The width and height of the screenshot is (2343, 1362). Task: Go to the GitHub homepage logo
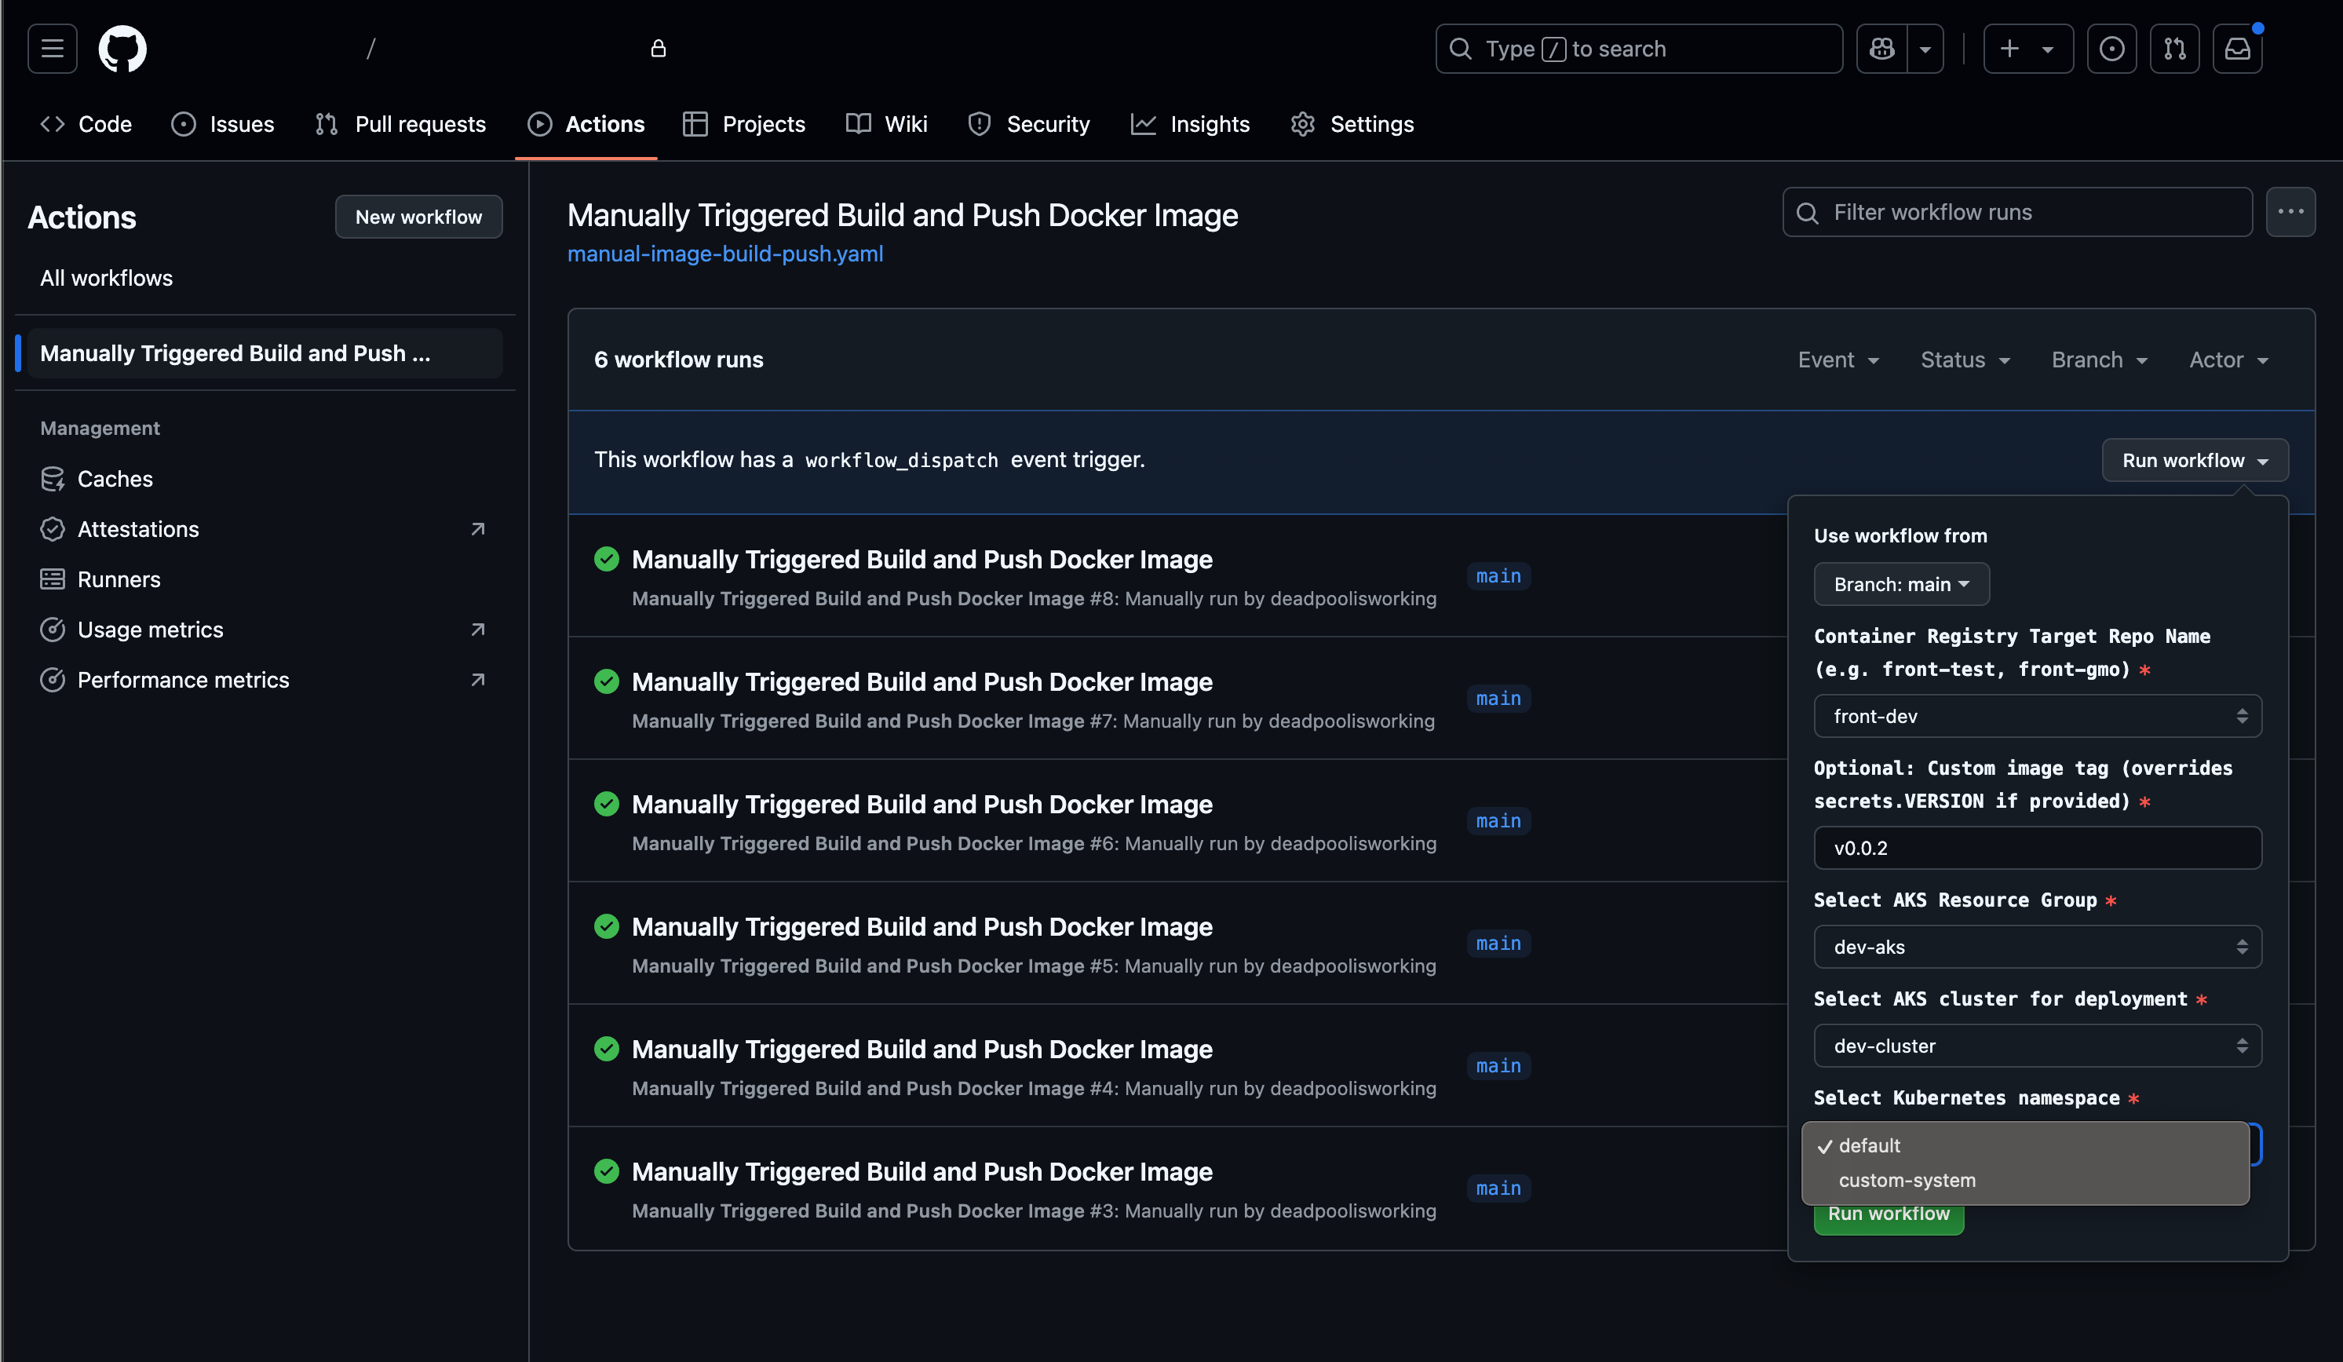(122, 49)
